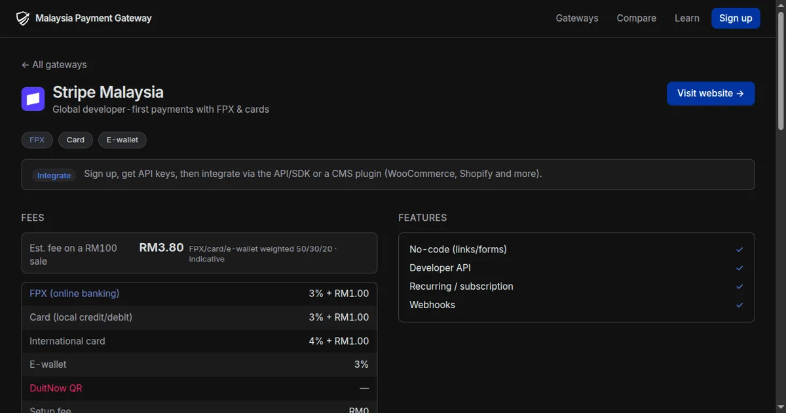The image size is (786, 413).
Task: Select the E-wallet tag chip
Action: pyautogui.click(x=122, y=140)
